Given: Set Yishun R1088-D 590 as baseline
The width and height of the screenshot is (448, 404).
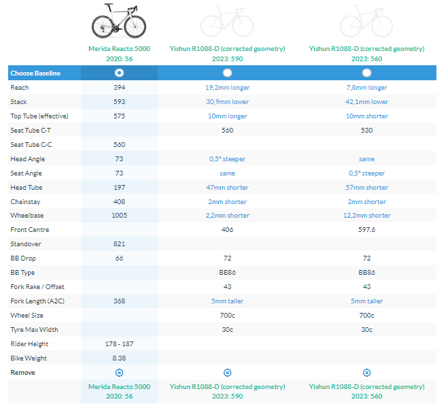Looking at the screenshot, I should pos(228,73).
